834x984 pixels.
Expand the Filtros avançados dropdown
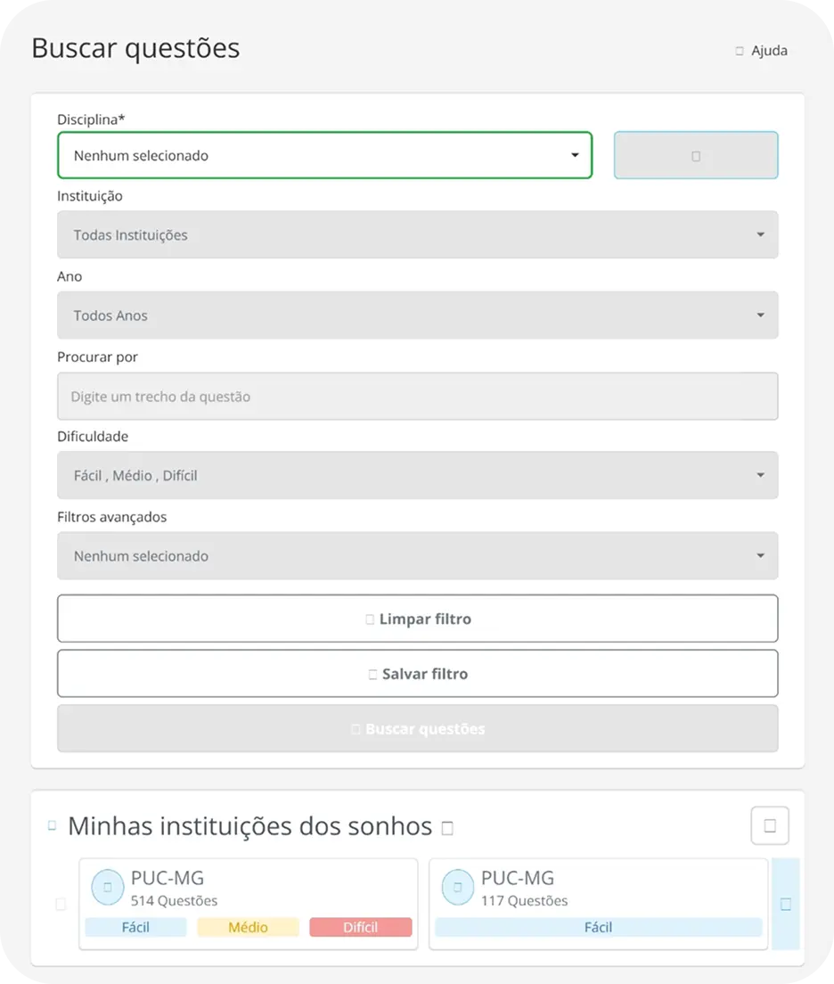pyautogui.click(x=417, y=555)
